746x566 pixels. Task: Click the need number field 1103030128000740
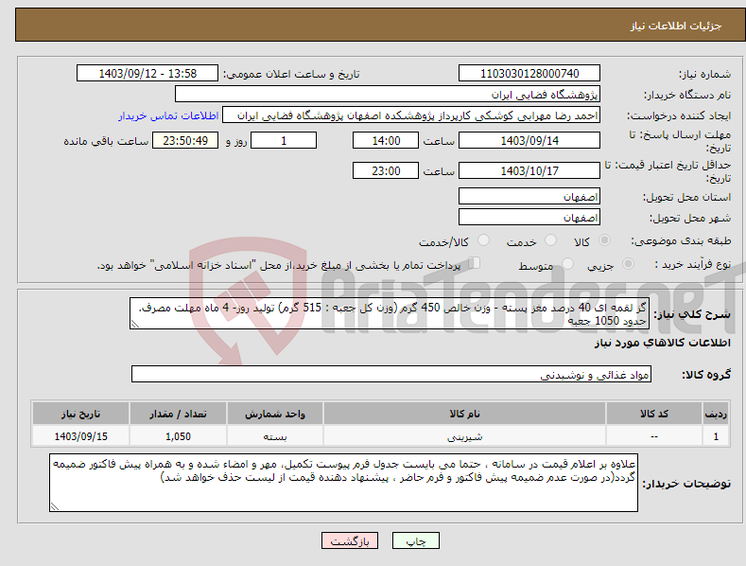(529, 74)
